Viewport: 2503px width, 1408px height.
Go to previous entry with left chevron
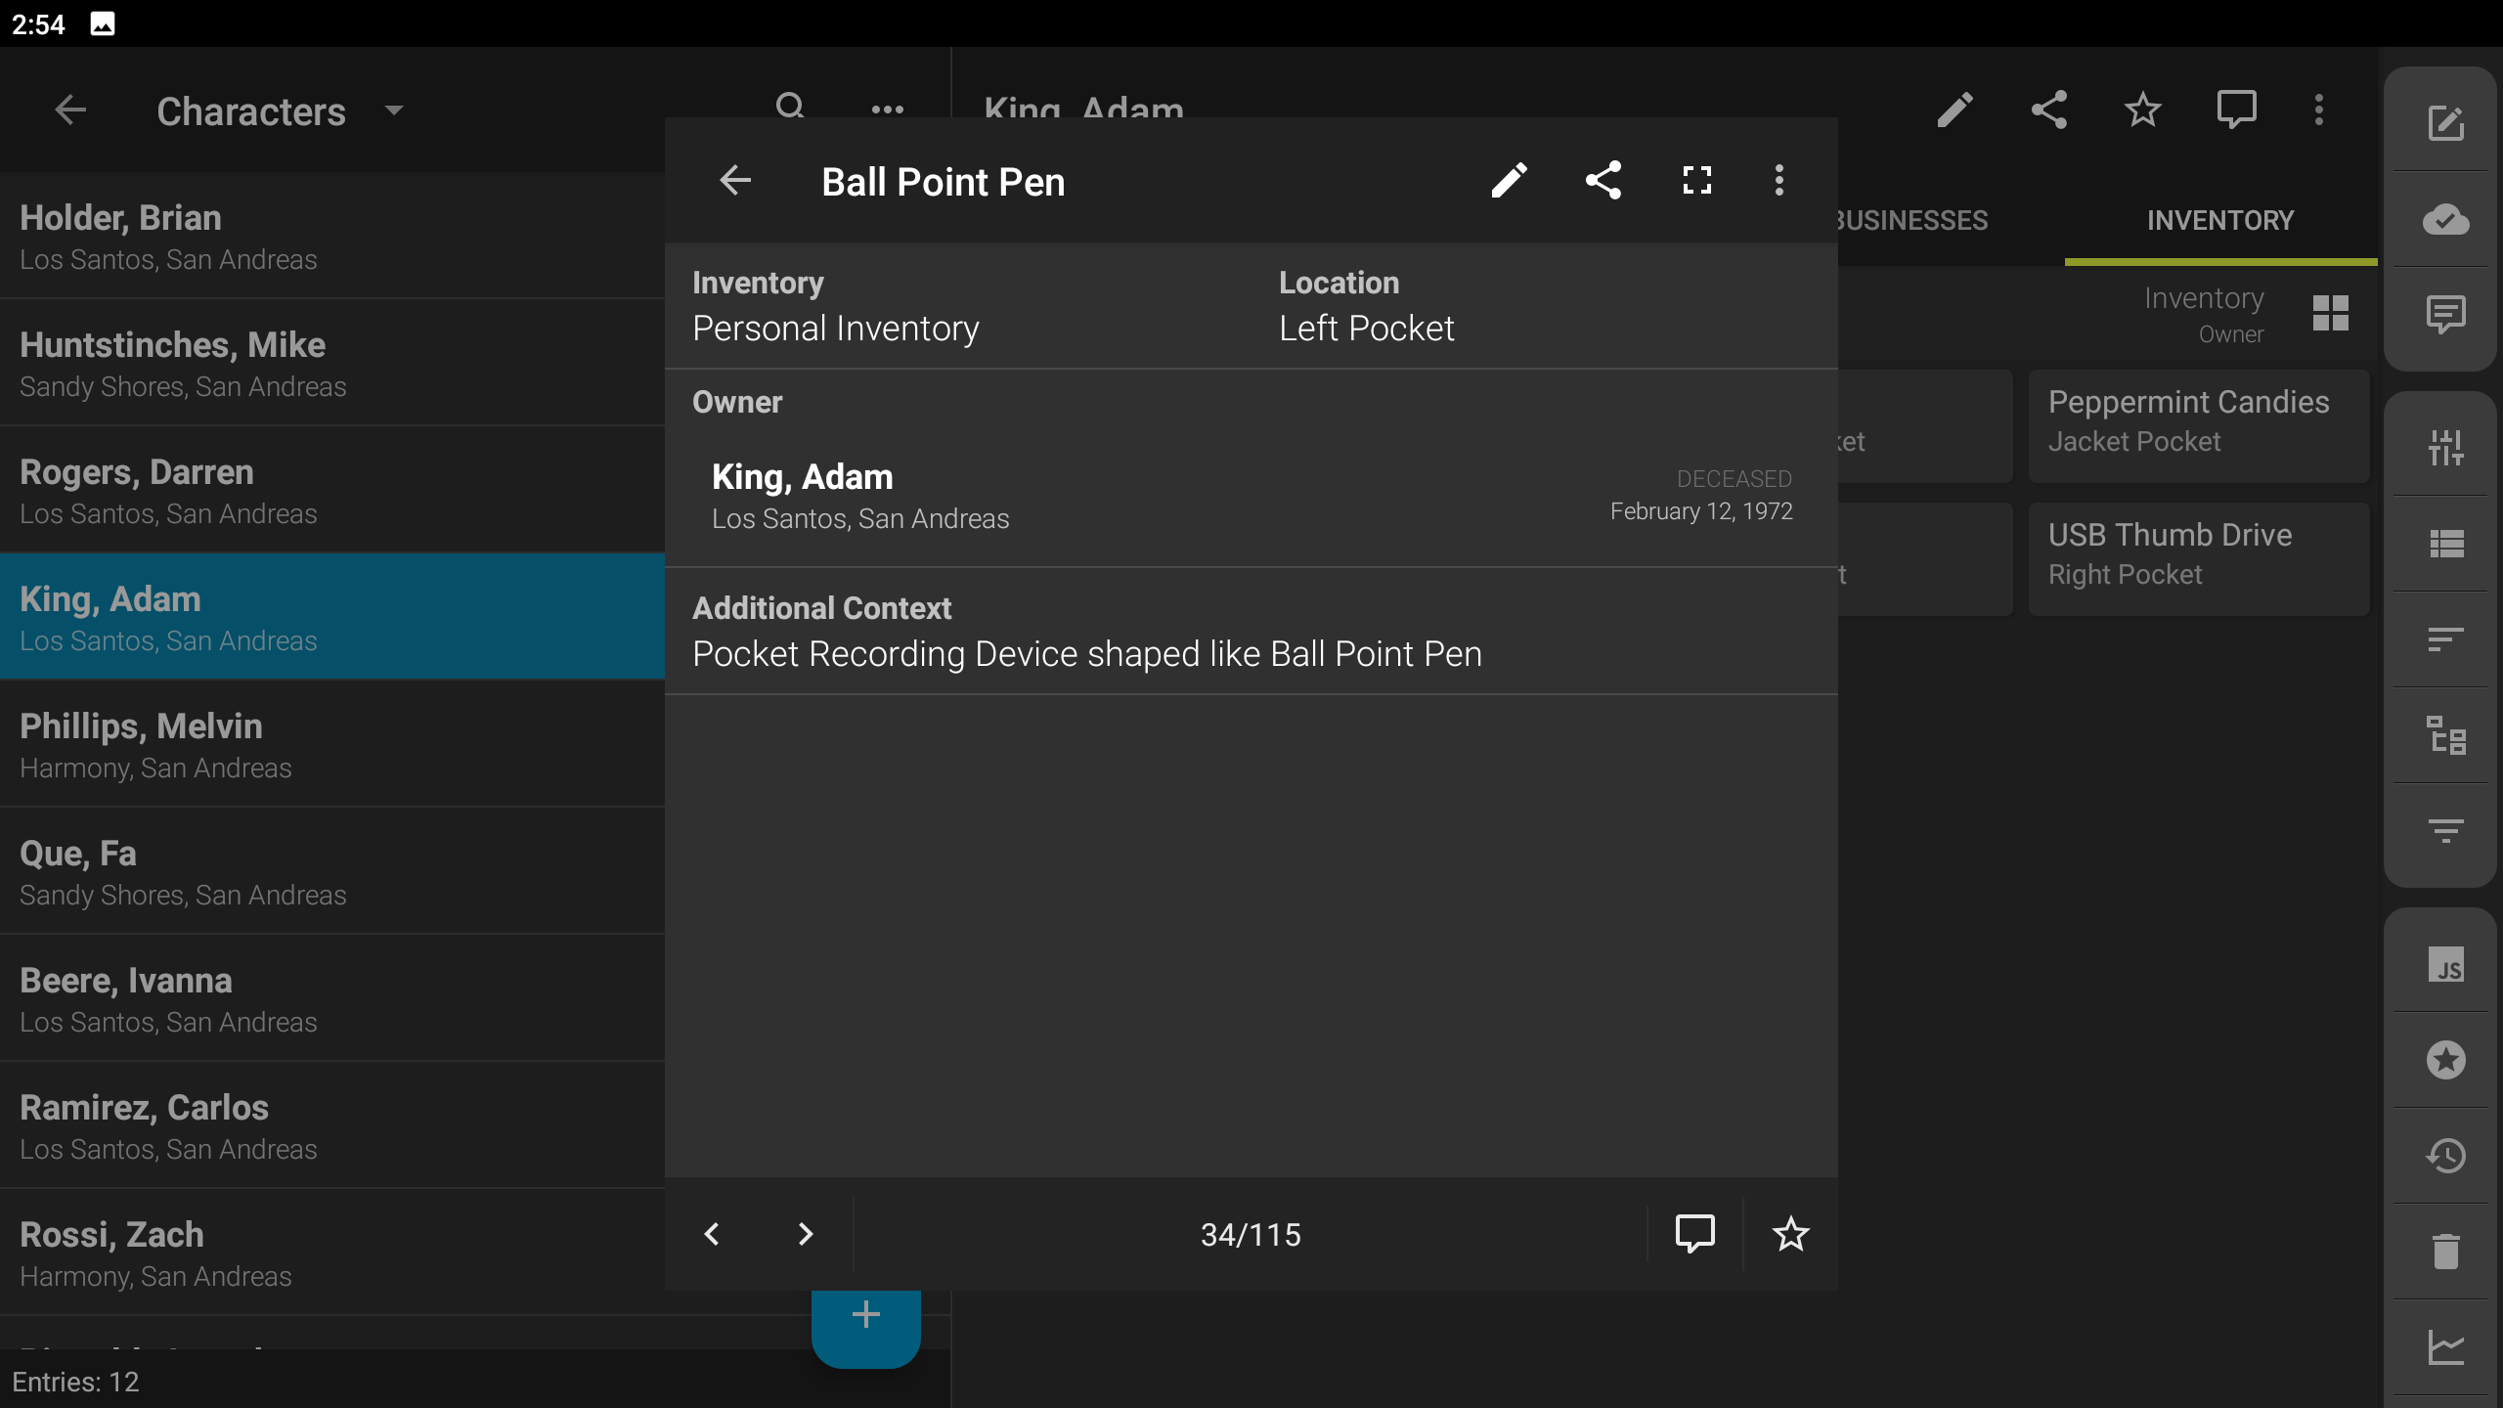pos(712,1234)
